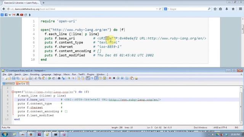Click the Find binoculars icon in Notepad++
Screen dimensions: 244x137
[x=59, y=78]
